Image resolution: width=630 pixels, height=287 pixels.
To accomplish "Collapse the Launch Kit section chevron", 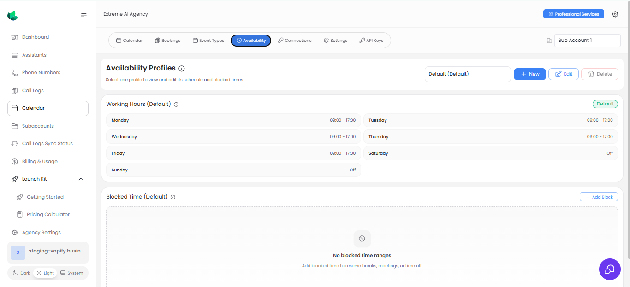I will click(x=81, y=179).
